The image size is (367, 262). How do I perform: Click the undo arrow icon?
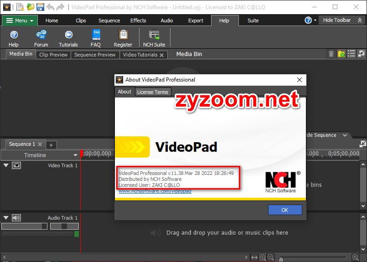[x=50, y=7]
